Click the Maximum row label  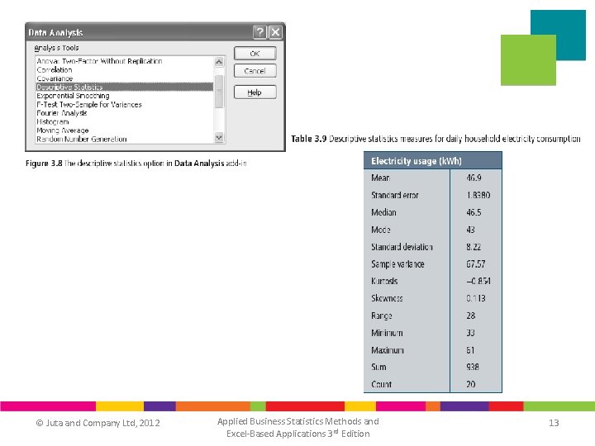[388, 350]
